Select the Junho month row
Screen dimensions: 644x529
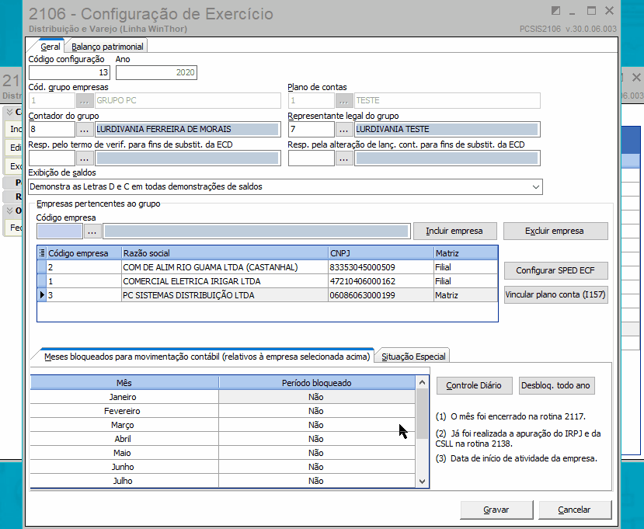point(223,467)
